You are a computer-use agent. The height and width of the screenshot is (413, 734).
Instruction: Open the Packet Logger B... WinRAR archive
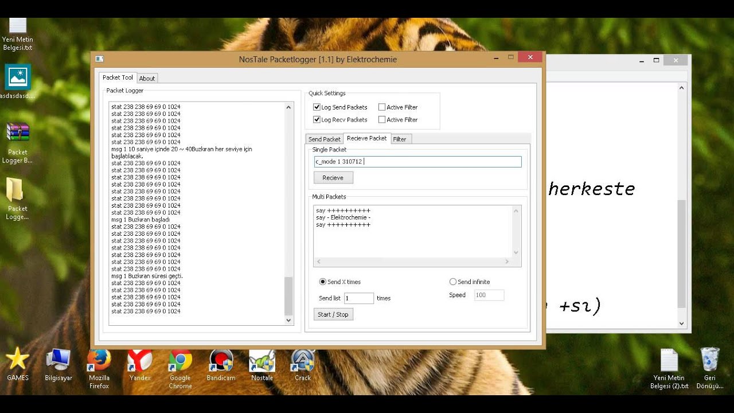[18, 143]
